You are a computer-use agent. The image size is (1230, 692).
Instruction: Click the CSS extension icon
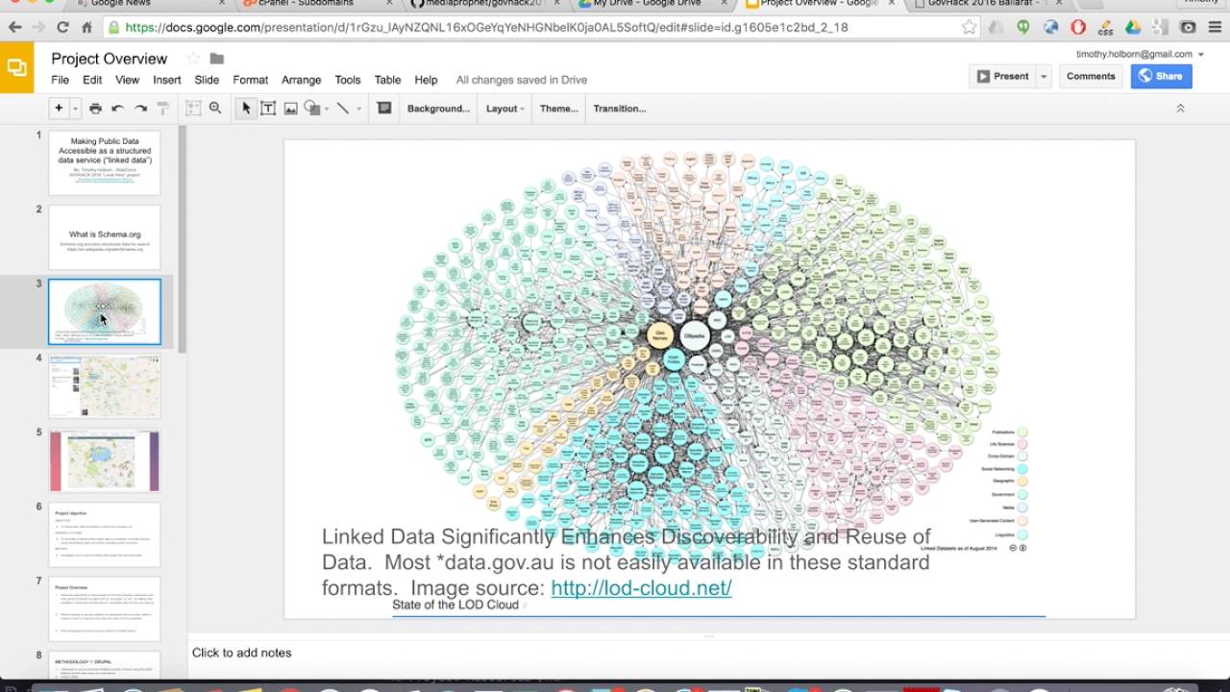point(1105,28)
